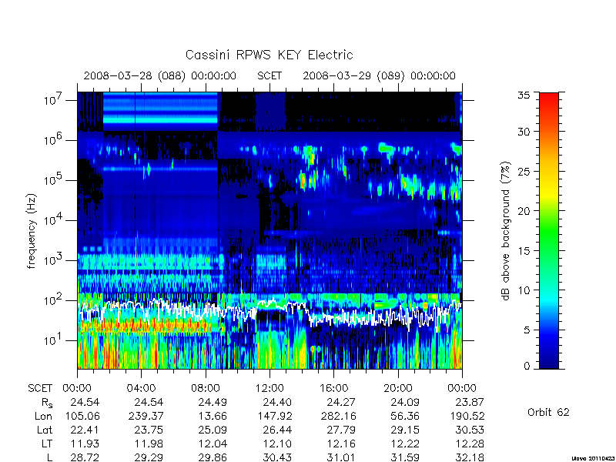Click the SCET row label below the plot
The width and height of the screenshot is (616, 462).
tap(40, 389)
